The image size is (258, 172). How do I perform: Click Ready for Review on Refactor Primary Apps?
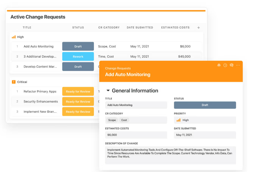click(x=78, y=92)
